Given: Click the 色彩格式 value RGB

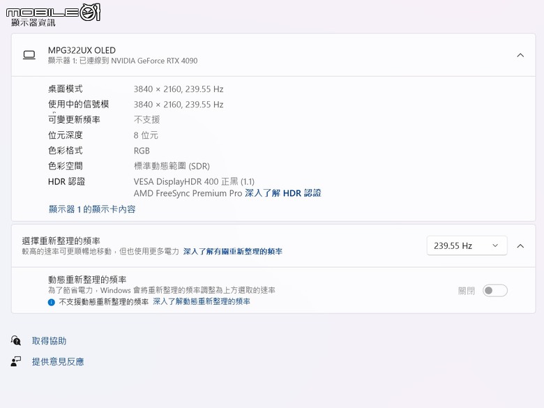Looking at the screenshot, I should click(x=142, y=151).
